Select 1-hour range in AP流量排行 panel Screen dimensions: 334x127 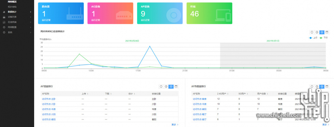click(x=161, y=87)
